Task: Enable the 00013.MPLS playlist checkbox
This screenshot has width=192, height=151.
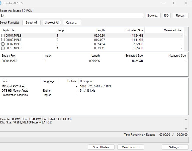Action: (x=3, y=48)
